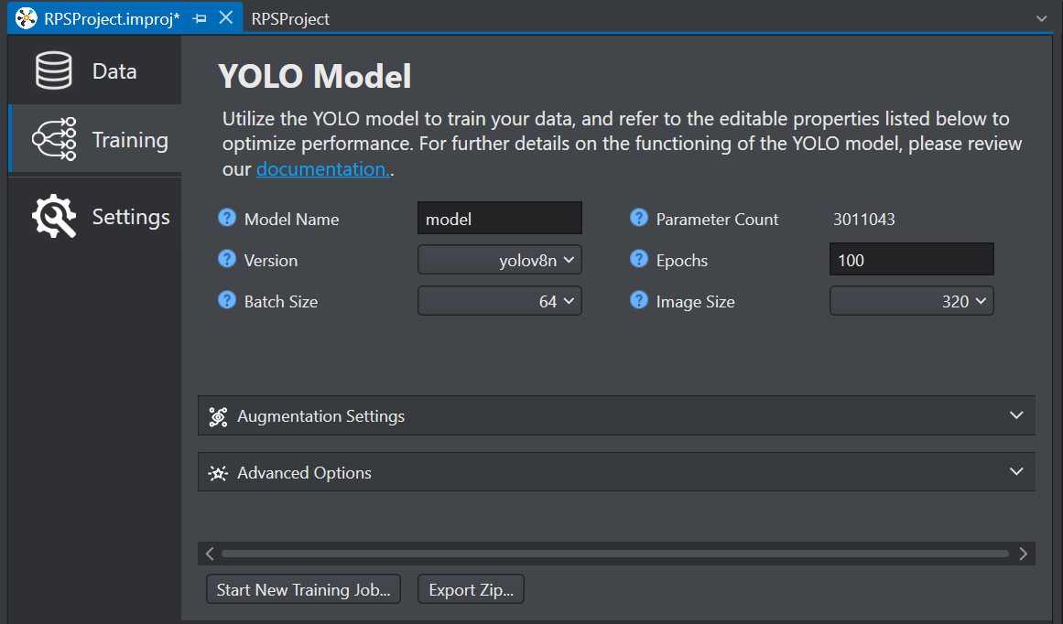The width and height of the screenshot is (1063, 624).
Task: Click help icon beside Image Size
Action: click(x=638, y=301)
